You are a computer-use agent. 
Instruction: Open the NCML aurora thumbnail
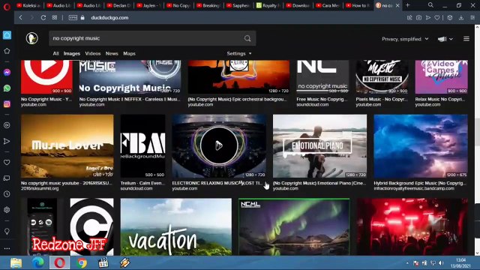point(294,226)
